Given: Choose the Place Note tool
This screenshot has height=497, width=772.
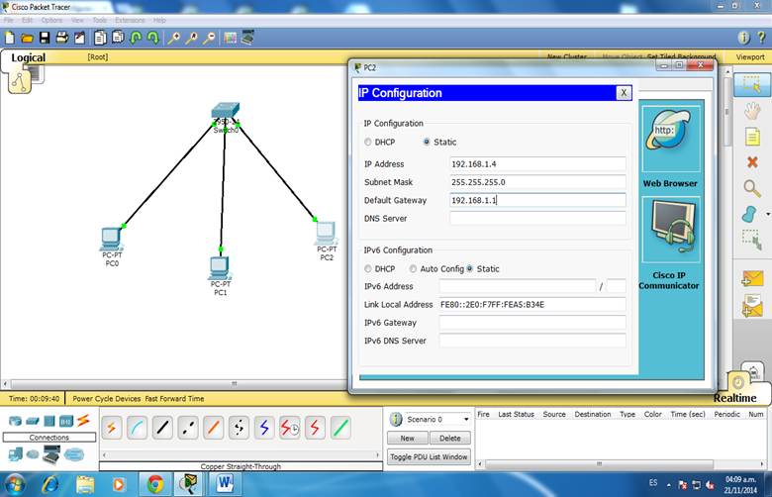Looking at the screenshot, I should point(752,137).
